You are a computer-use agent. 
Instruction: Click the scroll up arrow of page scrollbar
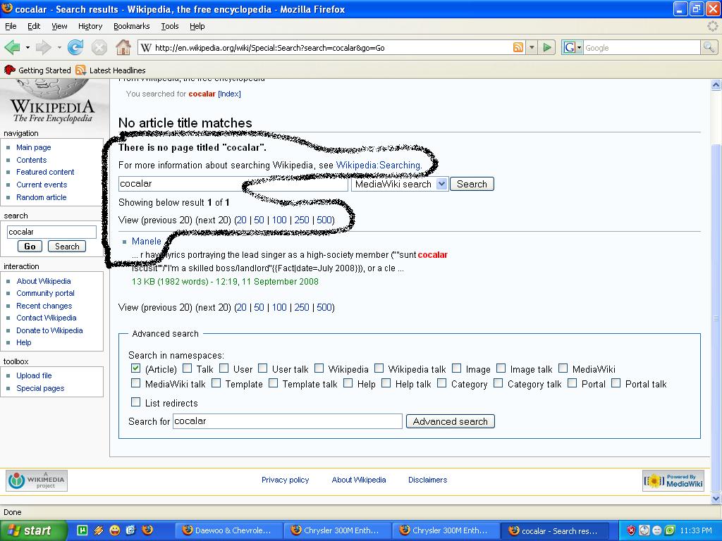point(716,85)
